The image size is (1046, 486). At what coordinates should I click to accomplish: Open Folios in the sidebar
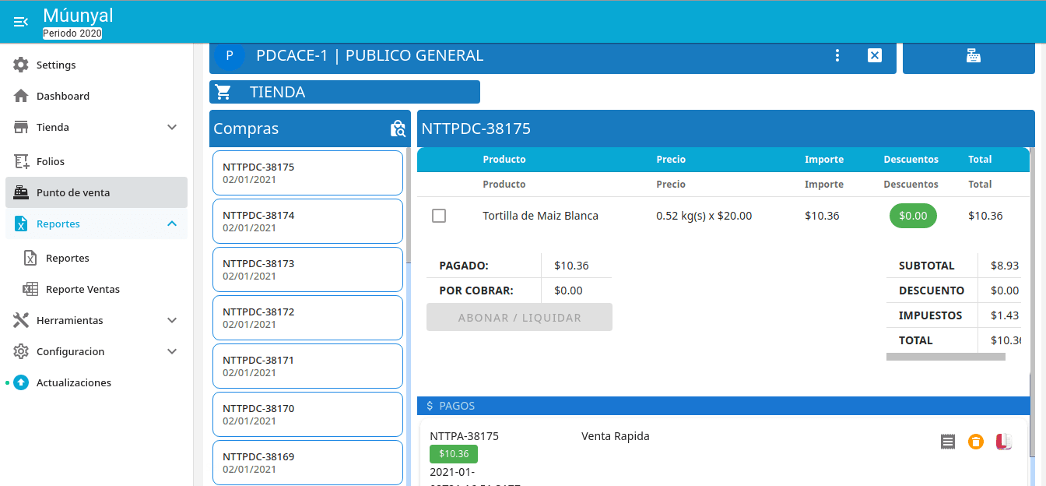[x=97, y=161]
